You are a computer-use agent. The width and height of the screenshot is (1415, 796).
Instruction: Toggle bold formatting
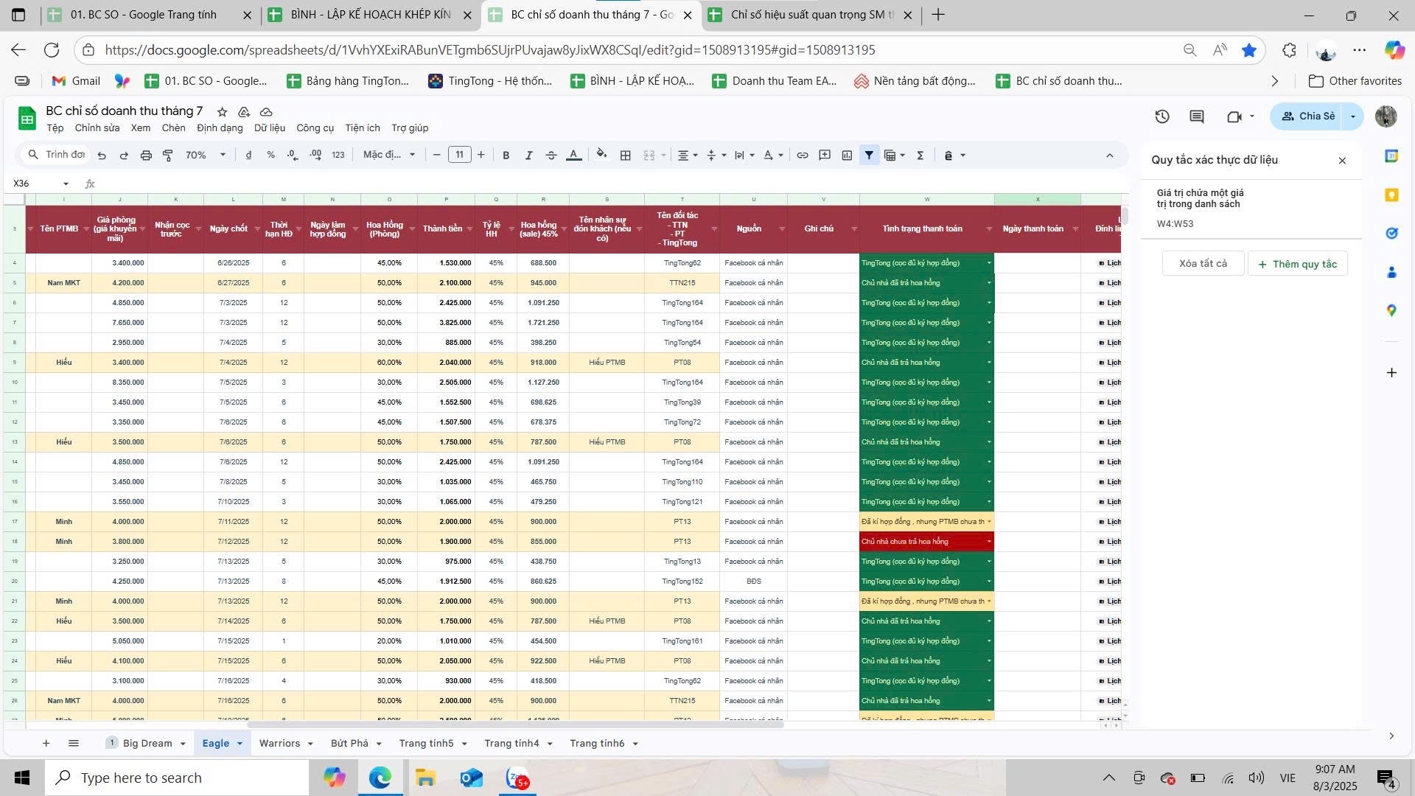tap(506, 156)
